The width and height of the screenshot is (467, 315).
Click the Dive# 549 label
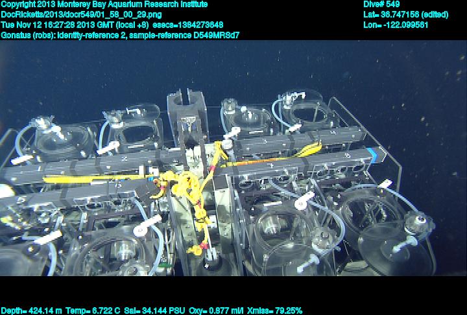point(382,5)
